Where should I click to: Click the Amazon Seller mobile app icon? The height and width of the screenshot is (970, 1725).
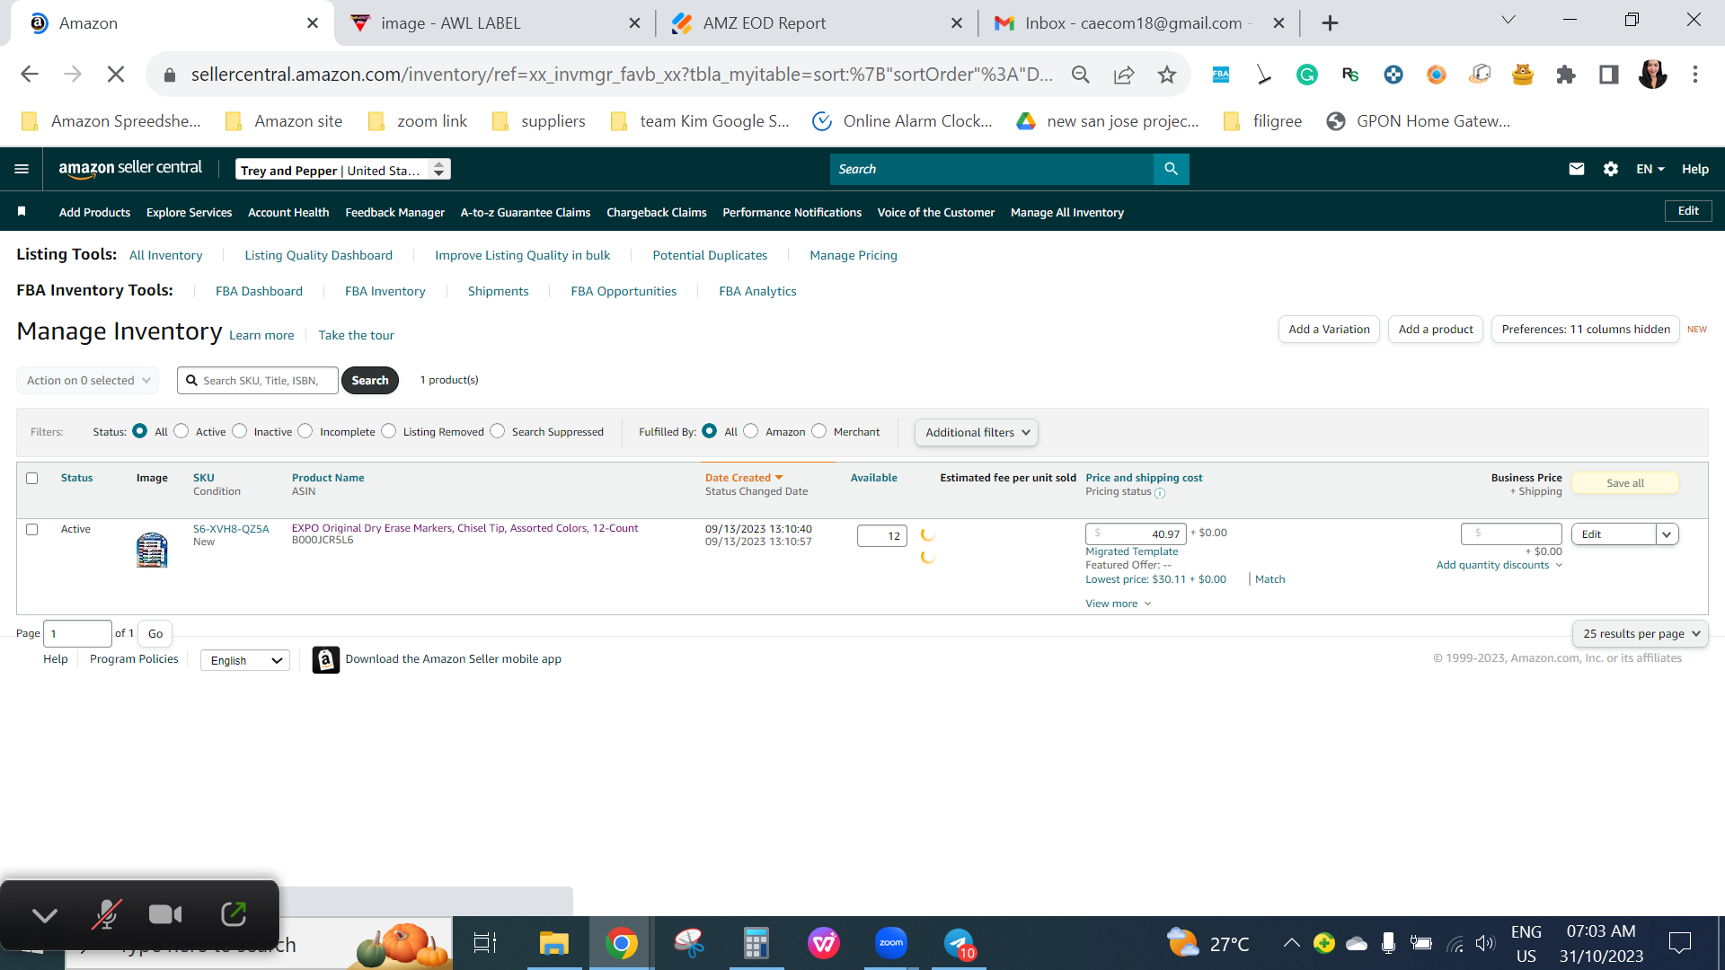[x=325, y=659]
